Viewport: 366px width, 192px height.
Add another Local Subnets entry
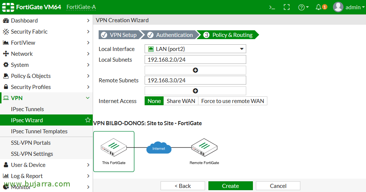pyautogui.click(x=195, y=70)
